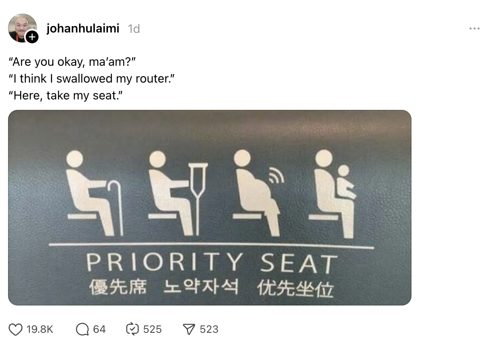
Task: Click the pregnant figure with wifi symbol
Action: tap(259, 193)
